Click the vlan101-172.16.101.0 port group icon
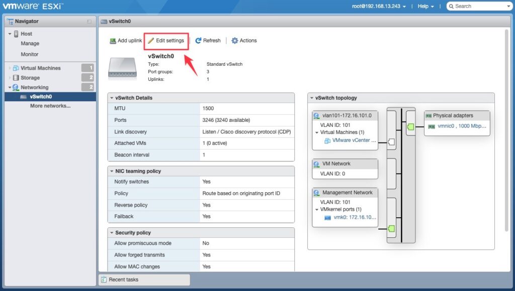This screenshot has width=515, height=291. click(316, 116)
